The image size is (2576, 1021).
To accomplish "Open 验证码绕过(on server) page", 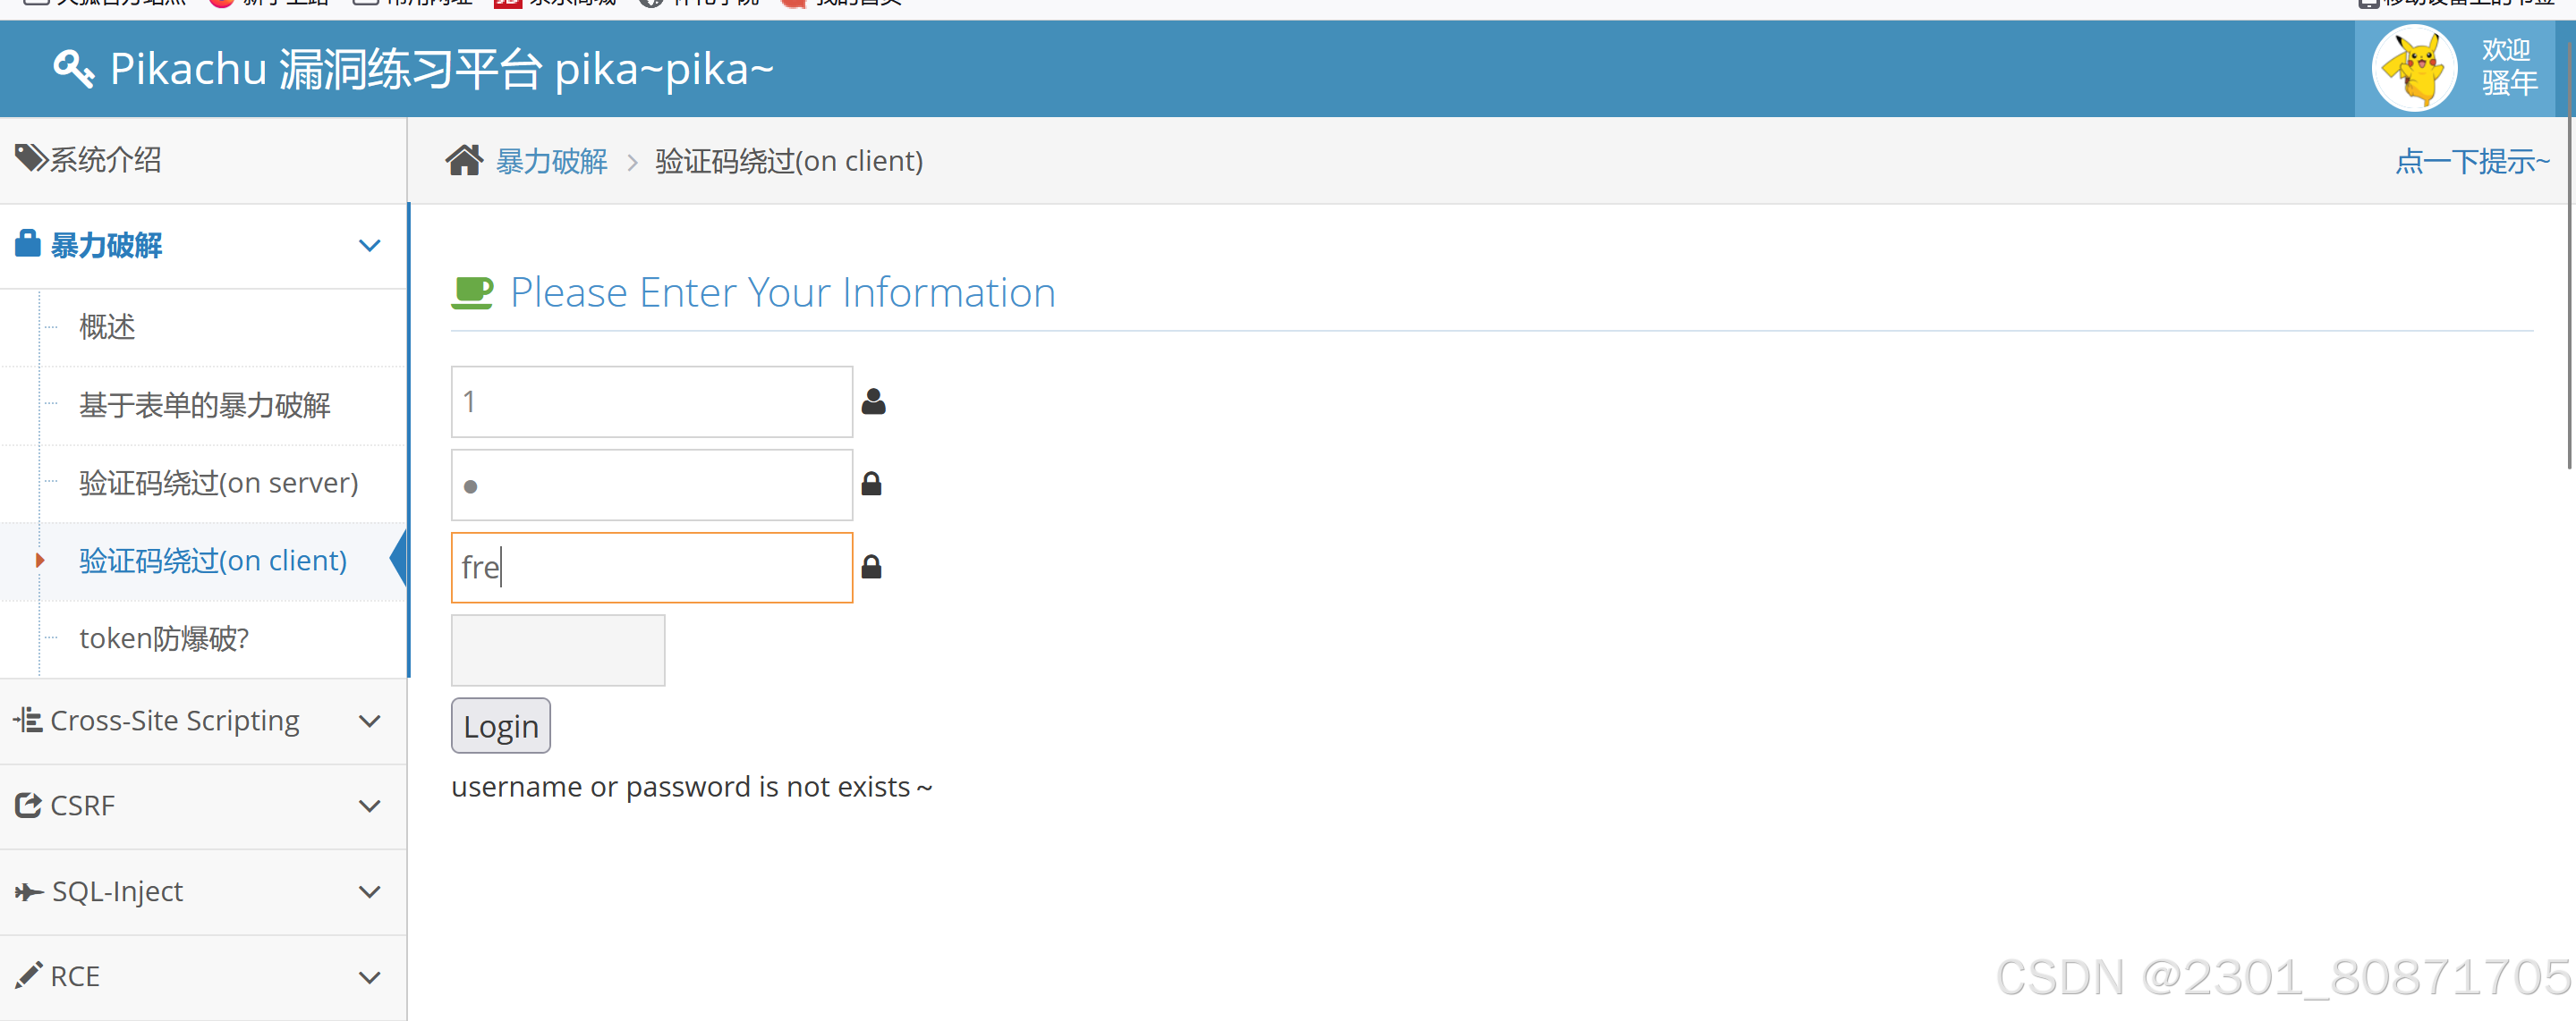I will [218, 483].
